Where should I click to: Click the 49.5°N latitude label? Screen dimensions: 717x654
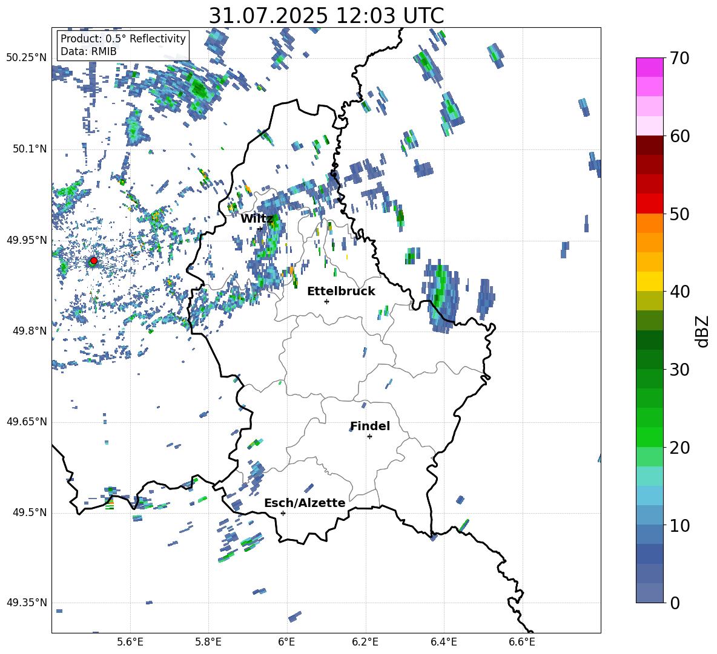30,512
